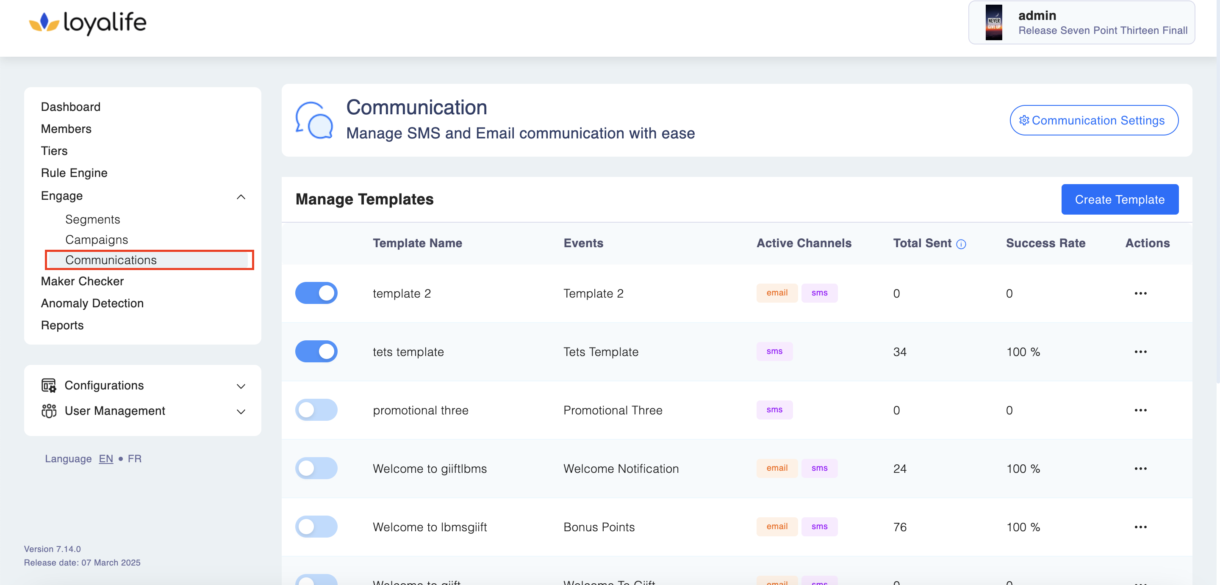This screenshot has width=1220, height=585.
Task: Open Communication Settings
Action: pyautogui.click(x=1093, y=120)
